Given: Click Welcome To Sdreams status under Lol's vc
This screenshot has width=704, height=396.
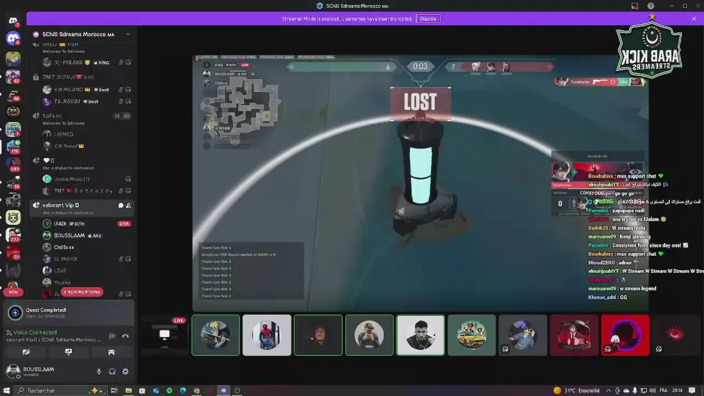Looking at the screenshot, I should pos(63,123).
